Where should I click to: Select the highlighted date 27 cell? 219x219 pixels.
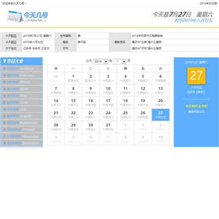pos(161,115)
